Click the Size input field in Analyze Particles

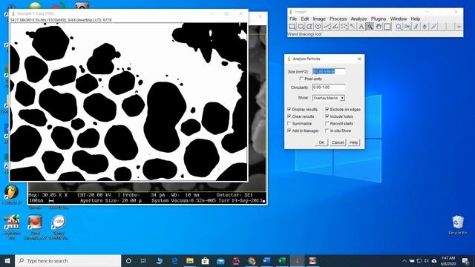(x=329, y=71)
